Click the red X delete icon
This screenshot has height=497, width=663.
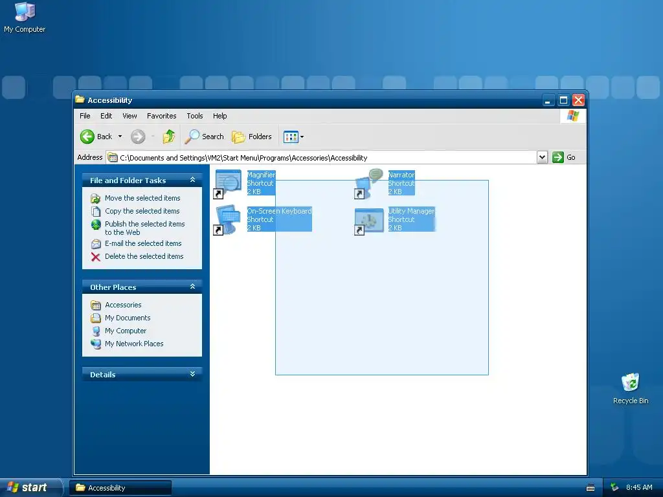(x=96, y=257)
